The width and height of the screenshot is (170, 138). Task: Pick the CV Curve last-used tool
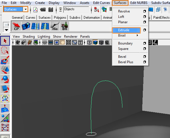click(x=5, y=128)
